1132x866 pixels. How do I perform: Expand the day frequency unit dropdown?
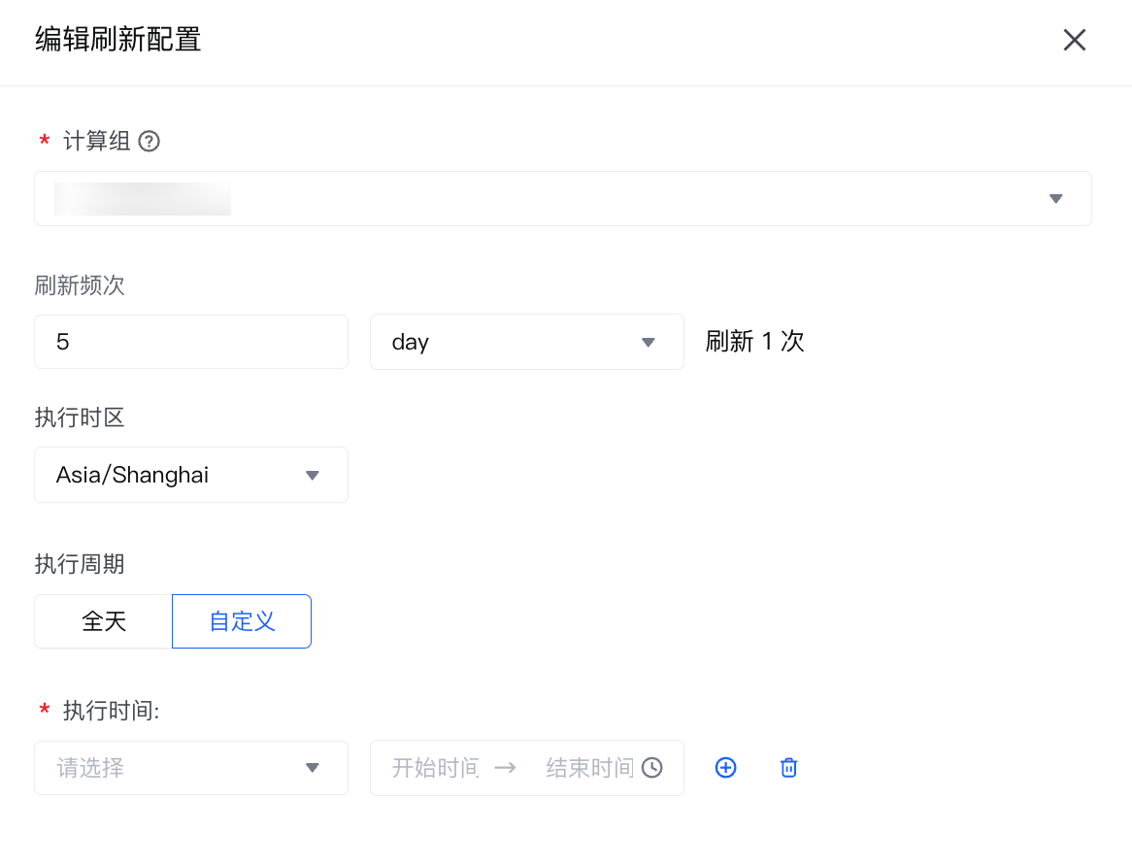click(x=526, y=342)
